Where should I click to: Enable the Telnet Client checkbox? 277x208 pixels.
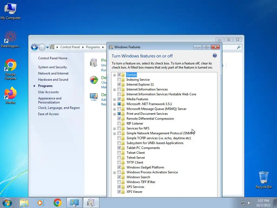119,153
